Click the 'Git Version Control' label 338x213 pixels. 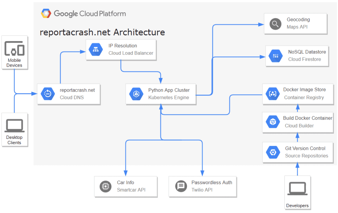(x=305, y=149)
